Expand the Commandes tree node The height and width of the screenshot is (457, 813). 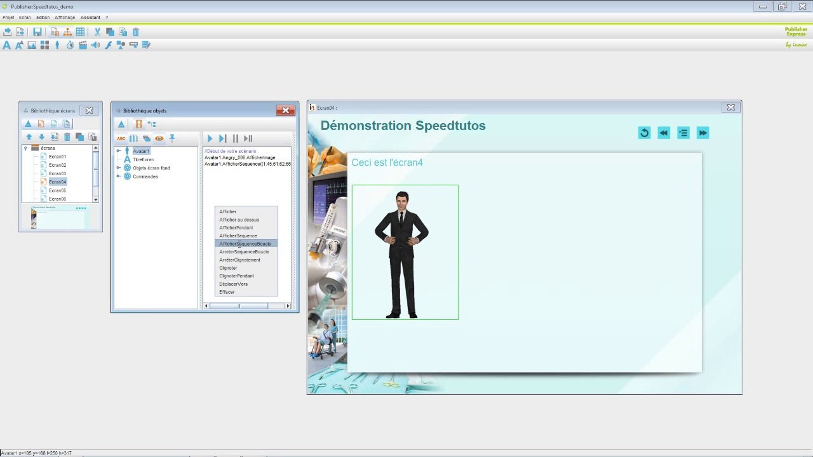[118, 176]
